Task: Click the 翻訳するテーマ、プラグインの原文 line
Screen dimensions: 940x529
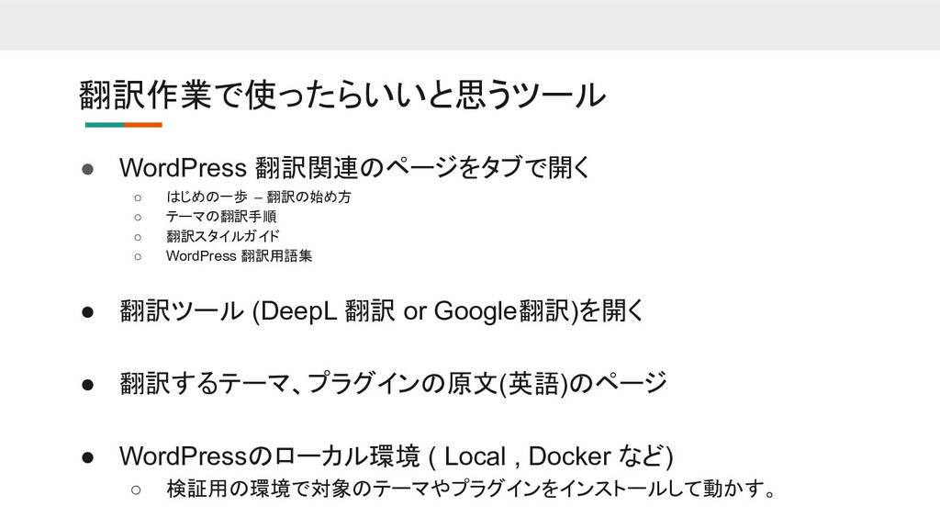Action: click(393, 383)
